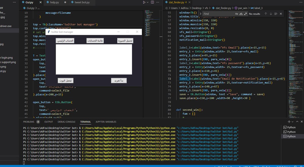Click الحساب الرئيسي button in twitter bot manager
This screenshot has height=167, width=304.
(x=65, y=41)
